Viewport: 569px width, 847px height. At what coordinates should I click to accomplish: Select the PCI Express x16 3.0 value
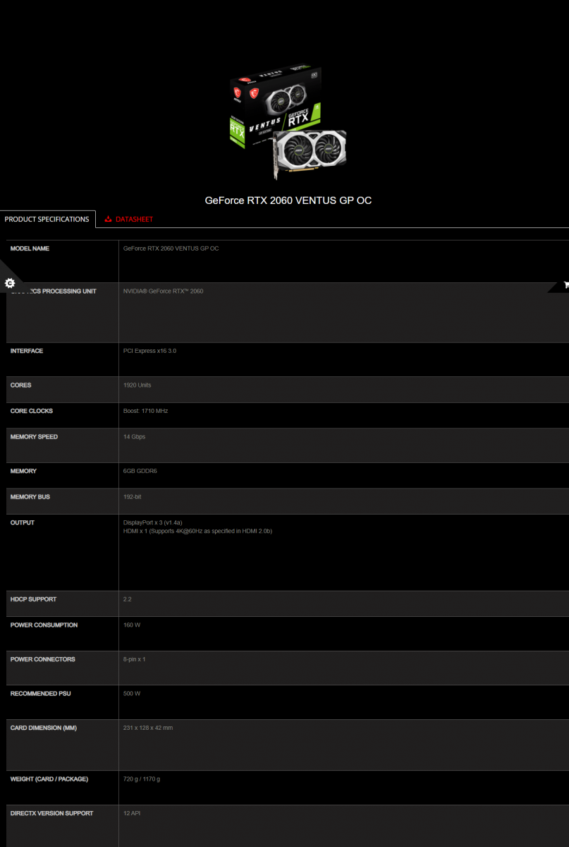tap(150, 351)
